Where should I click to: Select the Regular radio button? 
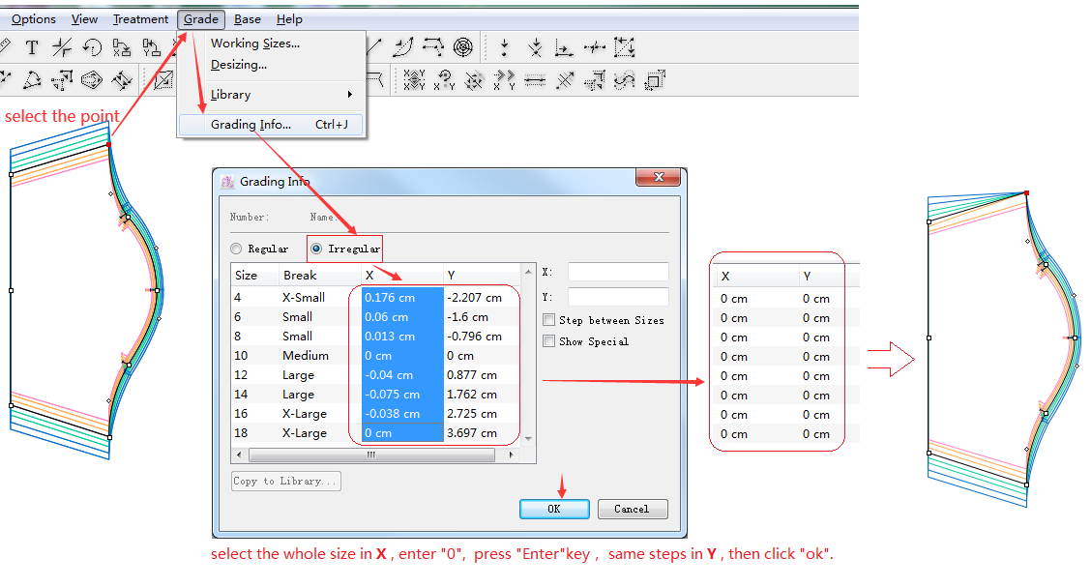point(236,249)
